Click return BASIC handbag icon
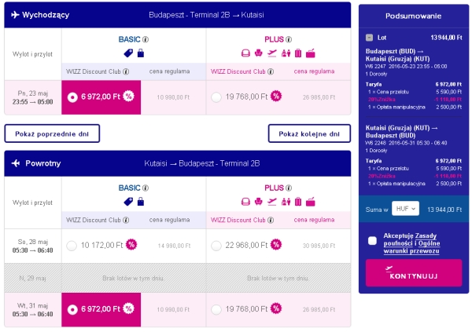Screen dimensions: 472x332 click(x=141, y=202)
